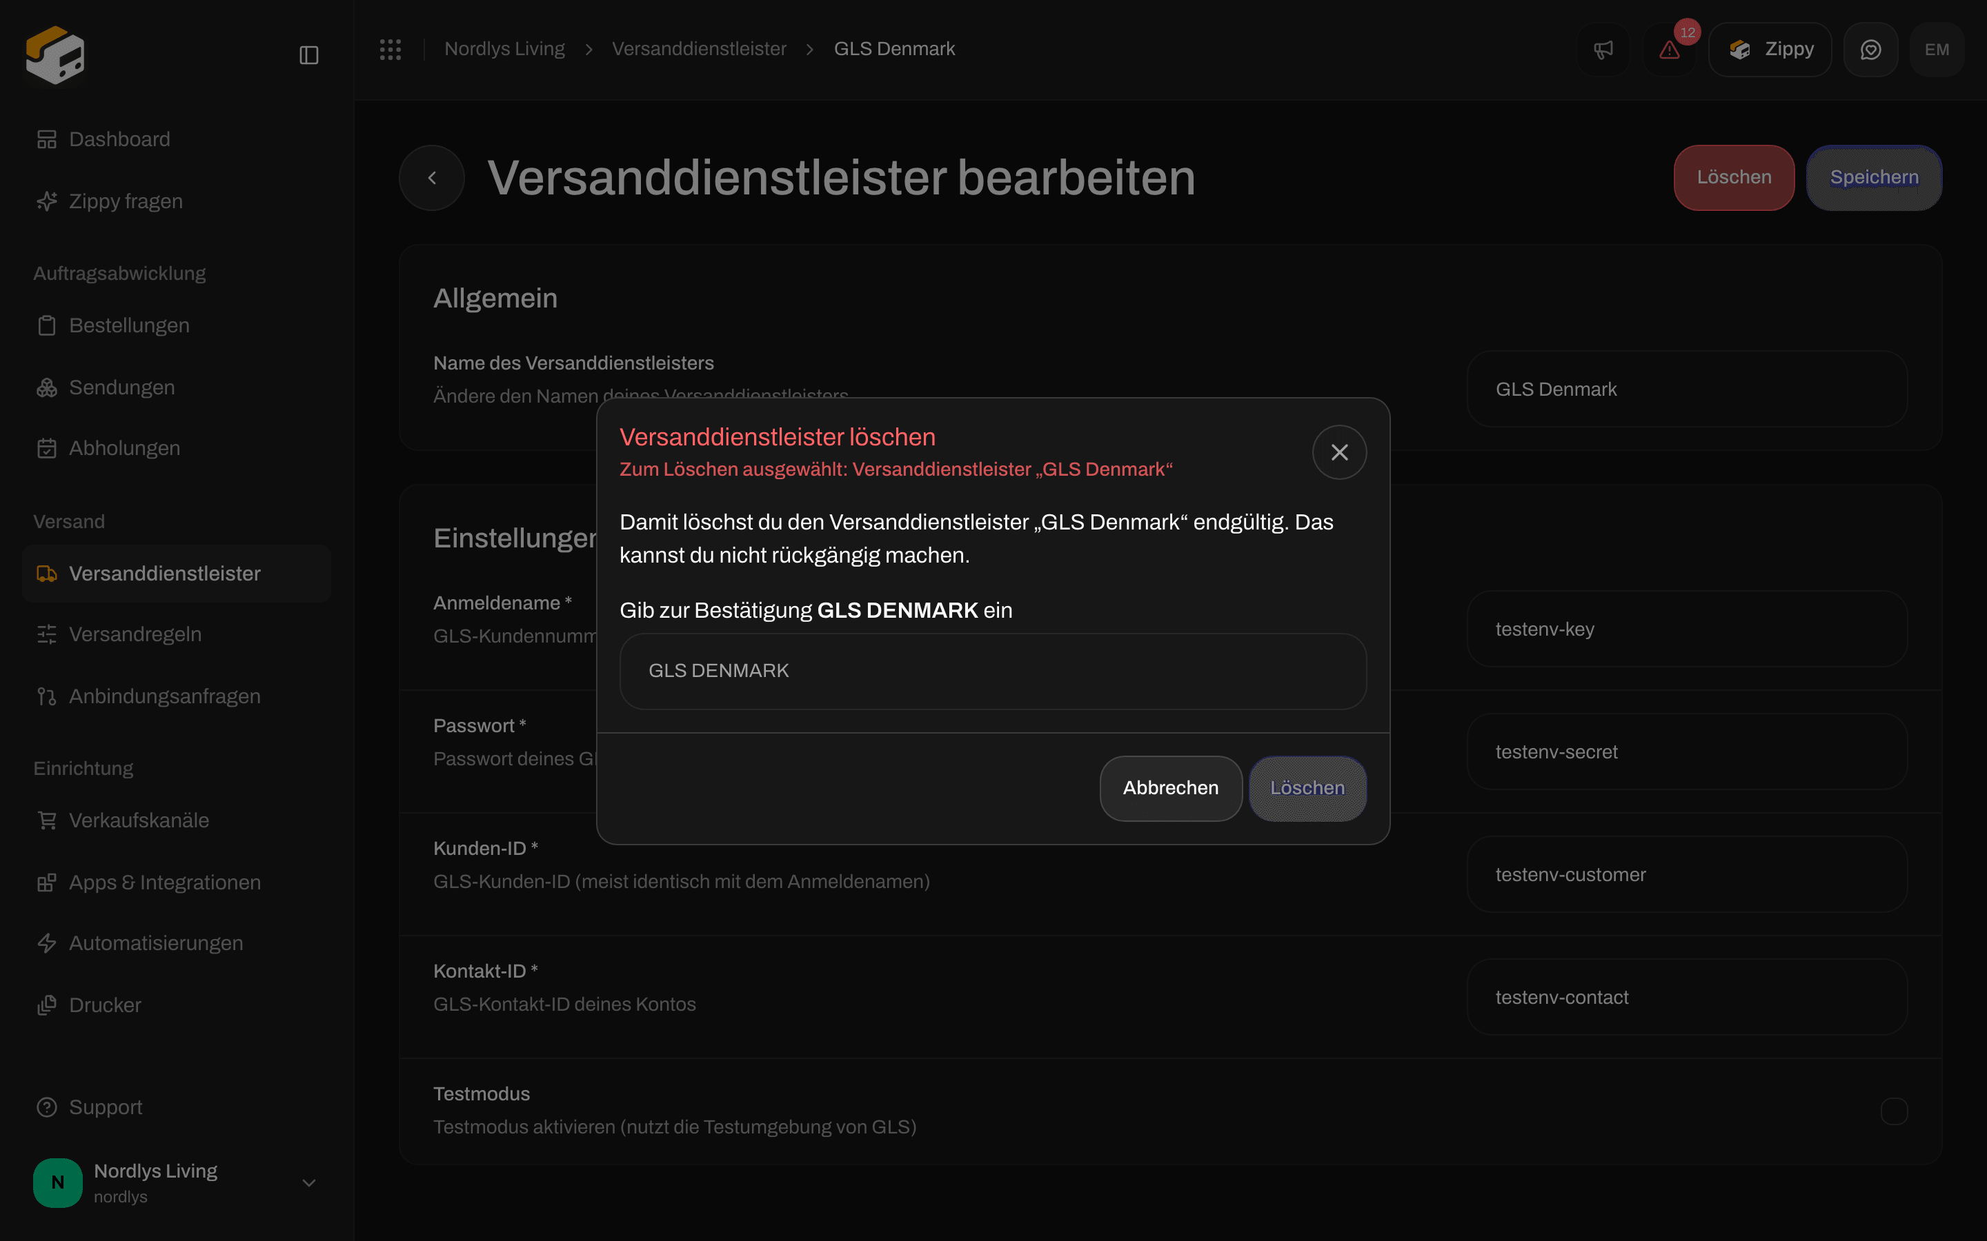Click the lightning icon beside Automatisierungen
The width and height of the screenshot is (1987, 1241).
(x=47, y=943)
